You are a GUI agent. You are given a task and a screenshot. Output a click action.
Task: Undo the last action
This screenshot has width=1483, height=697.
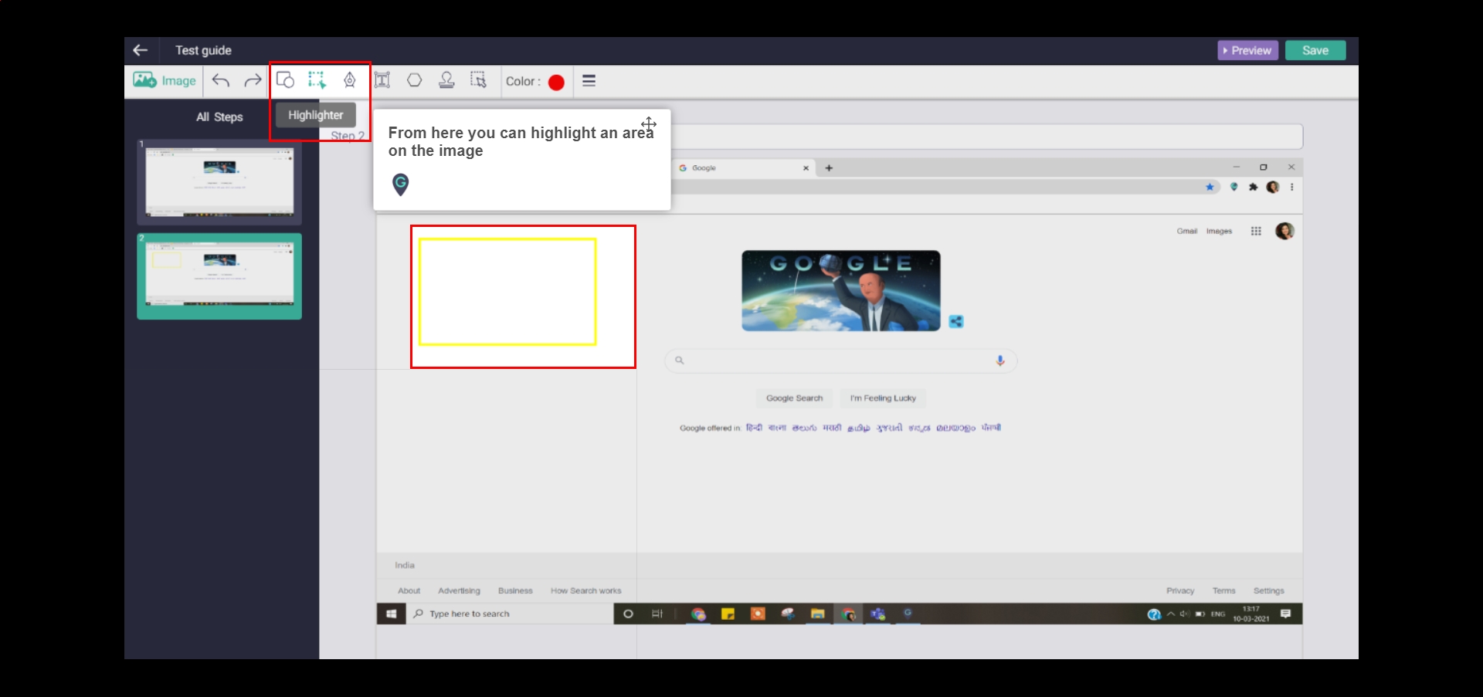pyautogui.click(x=221, y=80)
